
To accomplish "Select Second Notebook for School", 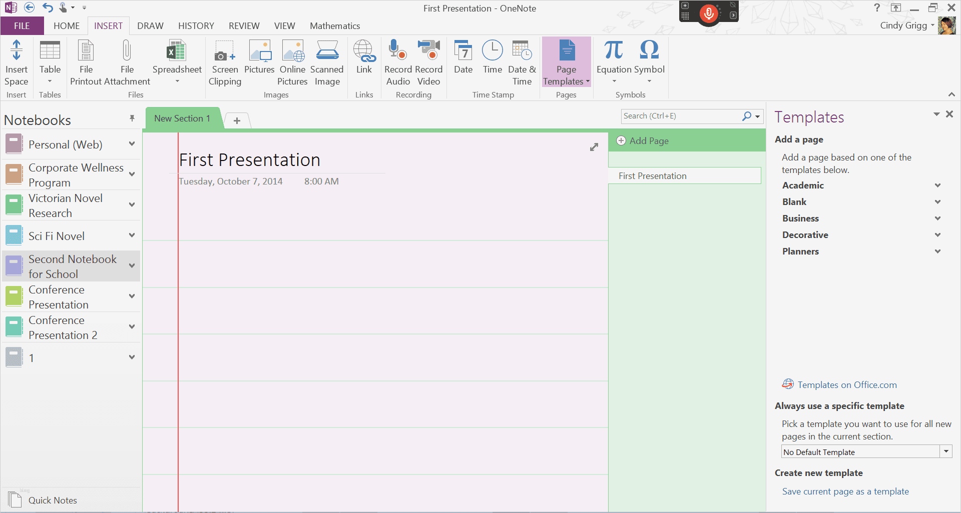I will point(72,266).
